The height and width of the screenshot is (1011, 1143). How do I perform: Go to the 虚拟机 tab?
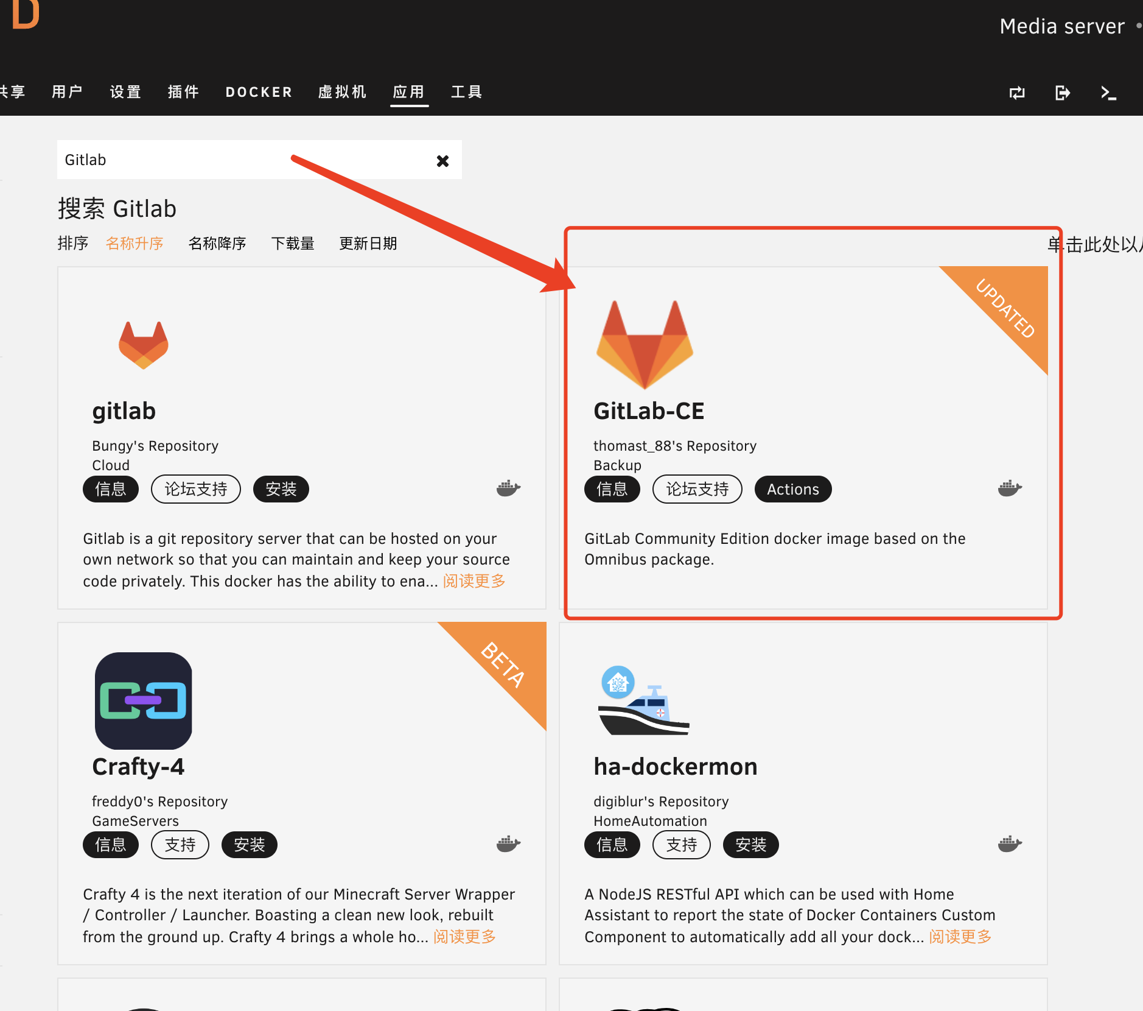[342, 92]
